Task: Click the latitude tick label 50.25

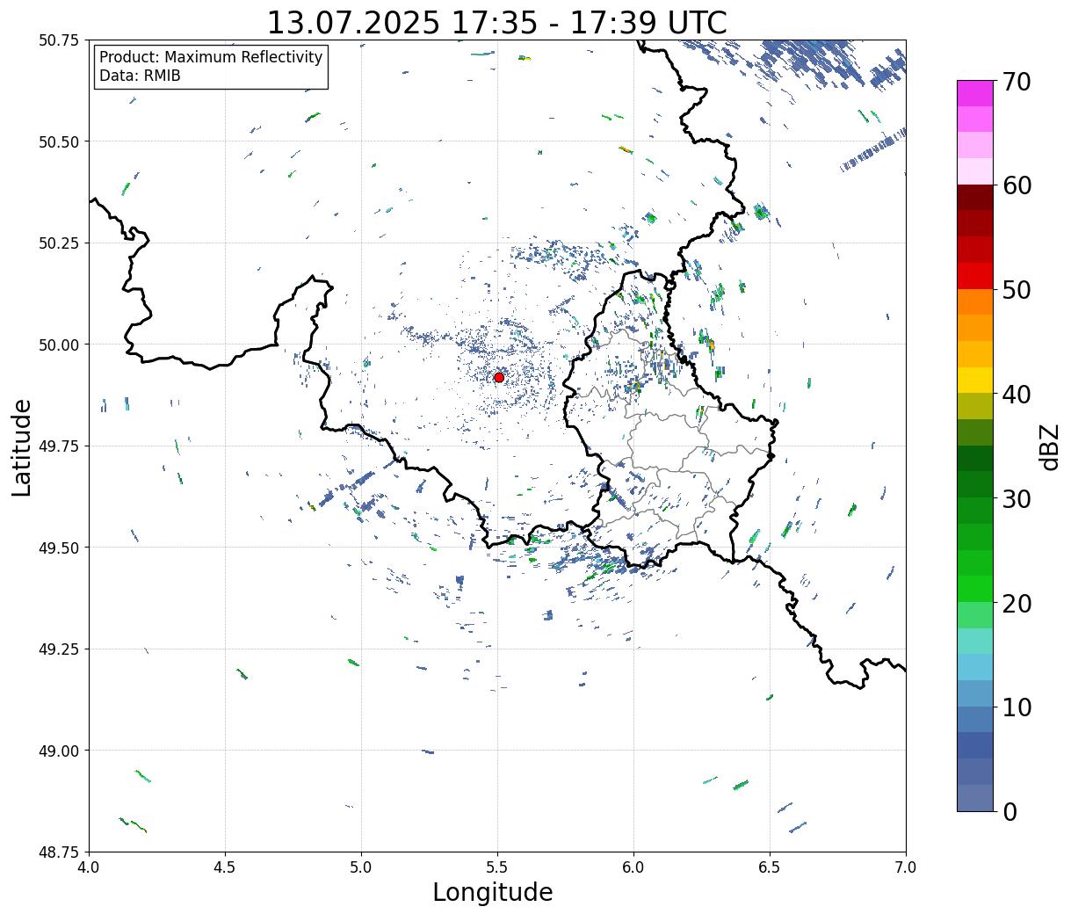Action: point(58,243)
